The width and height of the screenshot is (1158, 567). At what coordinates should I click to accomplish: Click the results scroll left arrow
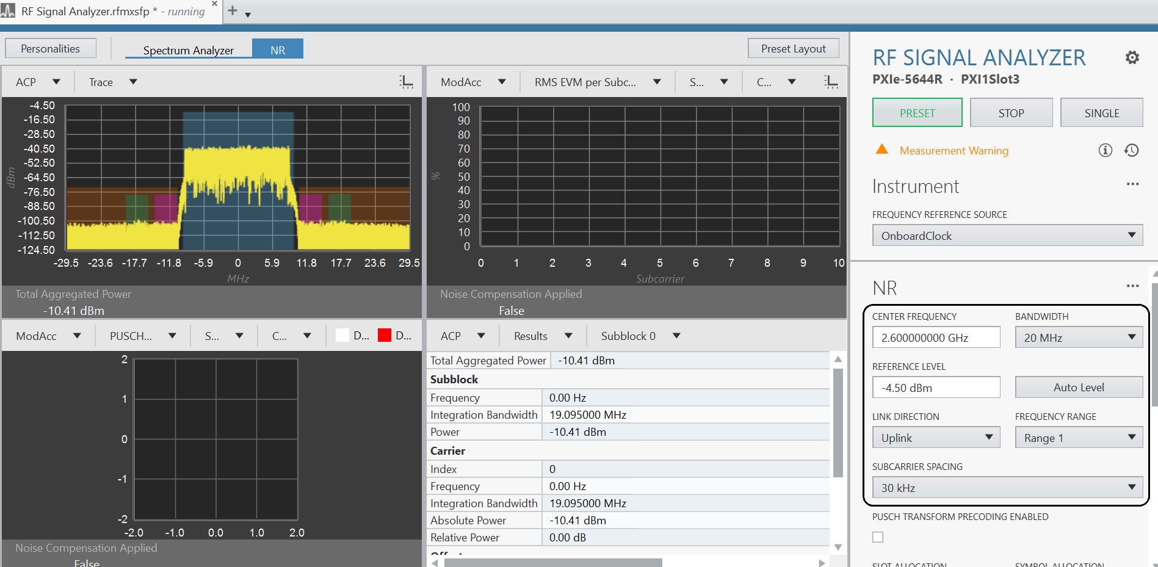pos(435,562)
